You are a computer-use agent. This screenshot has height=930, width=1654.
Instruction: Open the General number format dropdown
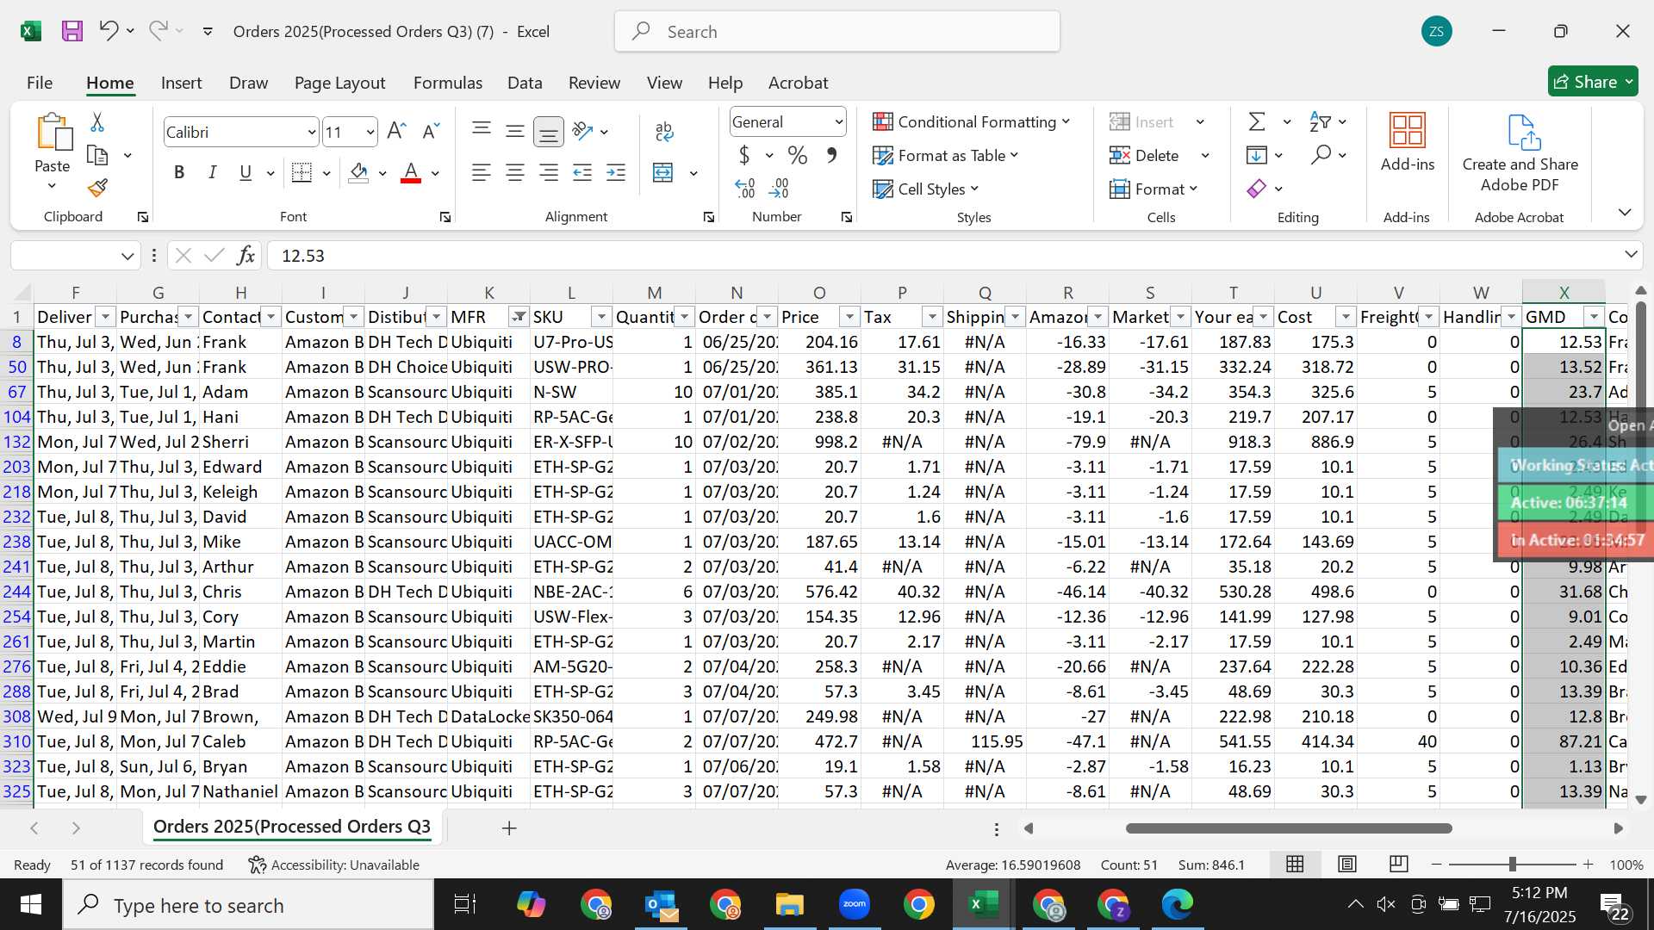click(x=838, y=121)
